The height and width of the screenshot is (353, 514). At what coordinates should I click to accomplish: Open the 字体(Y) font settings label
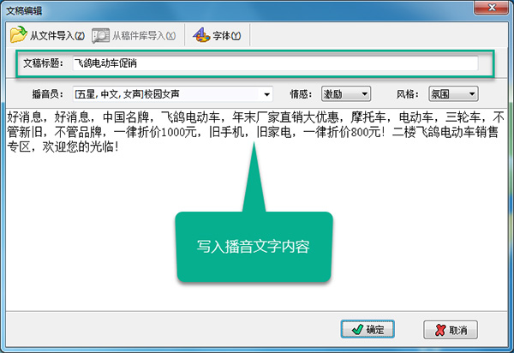coord(227,35)
